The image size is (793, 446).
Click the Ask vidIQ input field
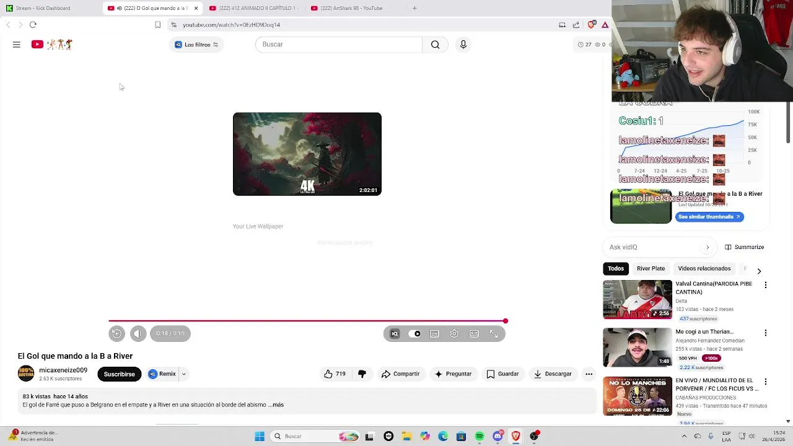(654, 247)
